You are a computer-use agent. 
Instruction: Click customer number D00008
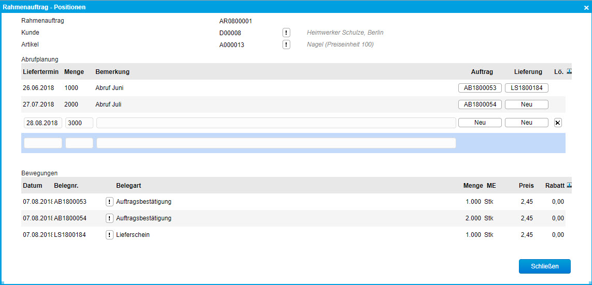pyautogui.click(x=230, y=33)
